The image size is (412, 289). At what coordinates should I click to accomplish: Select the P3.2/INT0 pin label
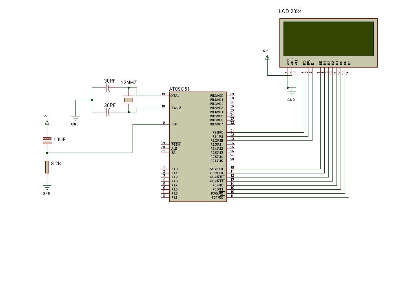pyautogui.click(x=217, y=177)
